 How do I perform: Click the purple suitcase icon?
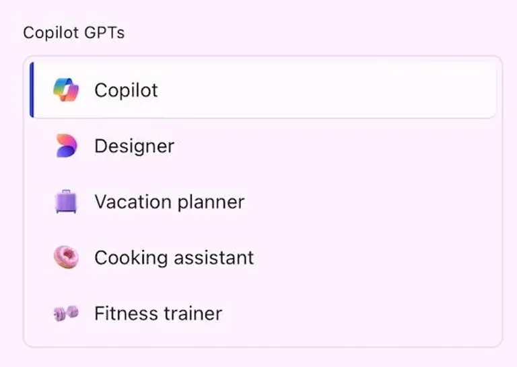tap(66, 202)
